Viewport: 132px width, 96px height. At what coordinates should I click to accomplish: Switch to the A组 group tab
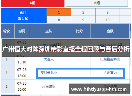click(33, 3)
